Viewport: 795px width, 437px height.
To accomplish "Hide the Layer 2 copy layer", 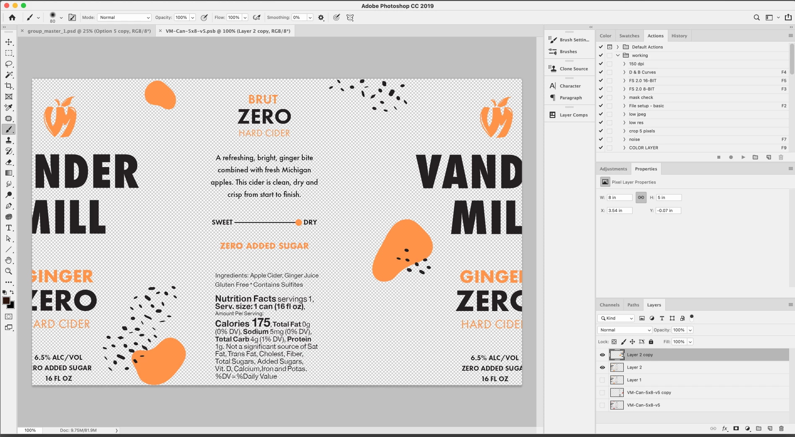I will coord(602,355).
